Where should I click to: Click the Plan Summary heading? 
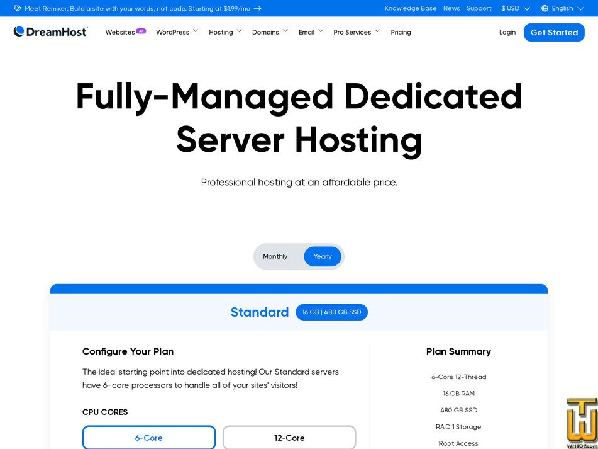pos(458,351)
